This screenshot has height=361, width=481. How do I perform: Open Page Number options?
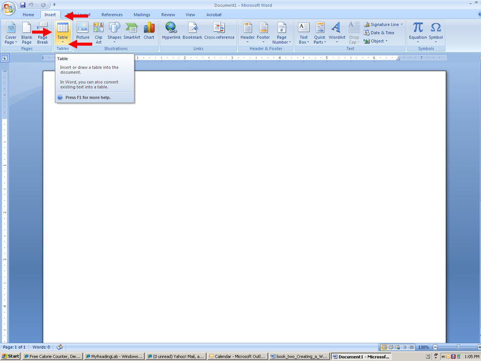pyautogui.click(x=282, y=33)
